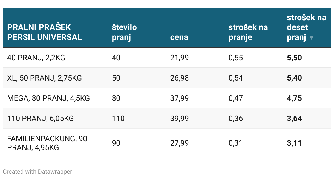Sort by the 'strošek na pranje' header

pos(248,32)
